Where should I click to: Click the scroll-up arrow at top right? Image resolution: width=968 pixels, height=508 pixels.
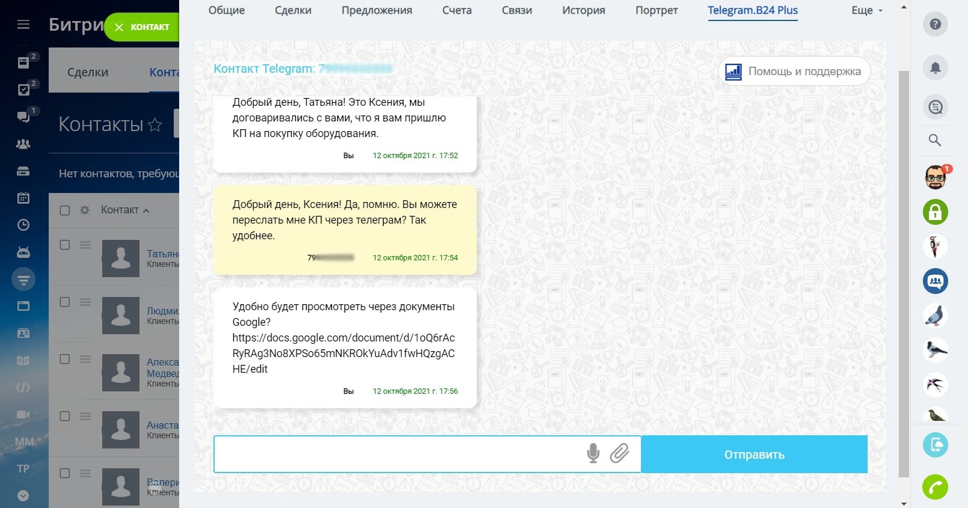904,8
